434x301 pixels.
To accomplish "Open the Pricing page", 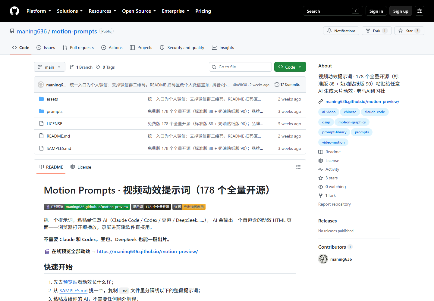I will (203, 11).
